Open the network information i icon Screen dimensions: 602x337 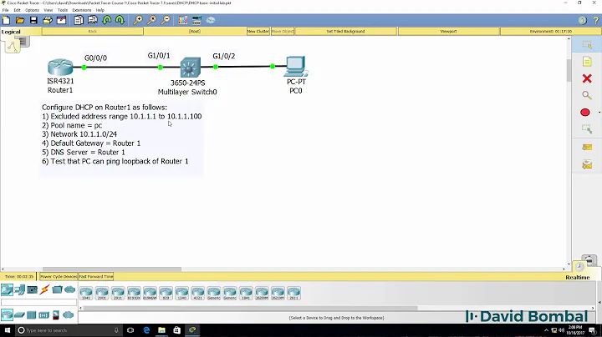coord(583,20)
